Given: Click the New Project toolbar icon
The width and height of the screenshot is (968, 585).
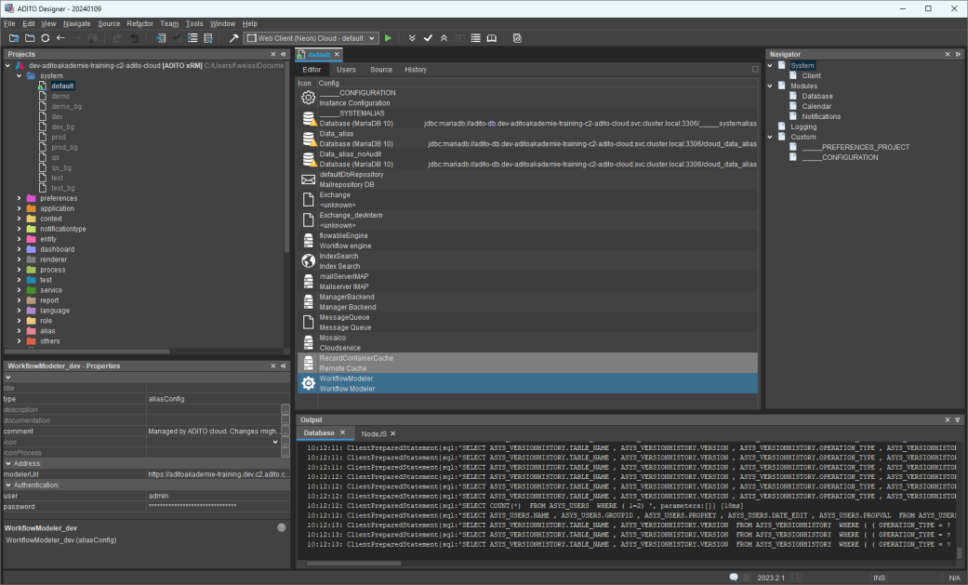Looking at the screenshot, I should [x=14, y=38].
